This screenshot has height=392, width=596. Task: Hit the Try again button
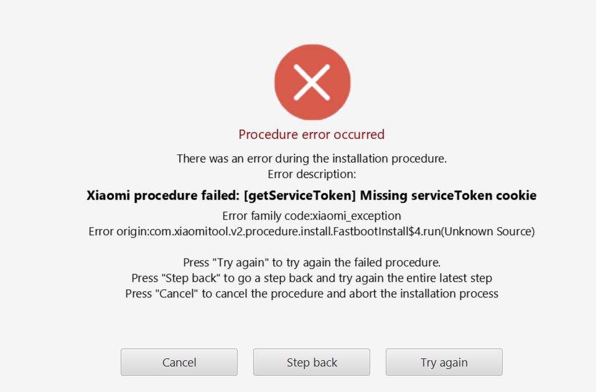(x=444, y=362)
